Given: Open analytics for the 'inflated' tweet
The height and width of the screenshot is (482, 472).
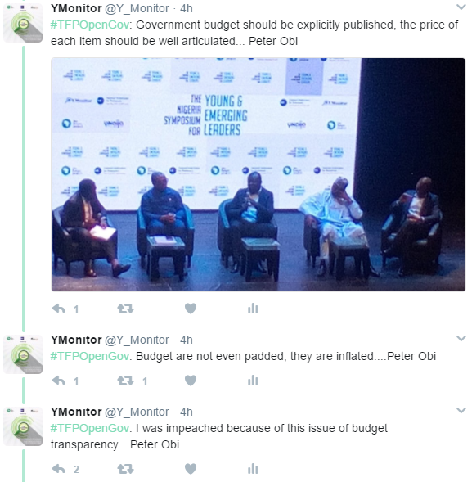Looking at the screenshot, I should click(x=253, y=381).
